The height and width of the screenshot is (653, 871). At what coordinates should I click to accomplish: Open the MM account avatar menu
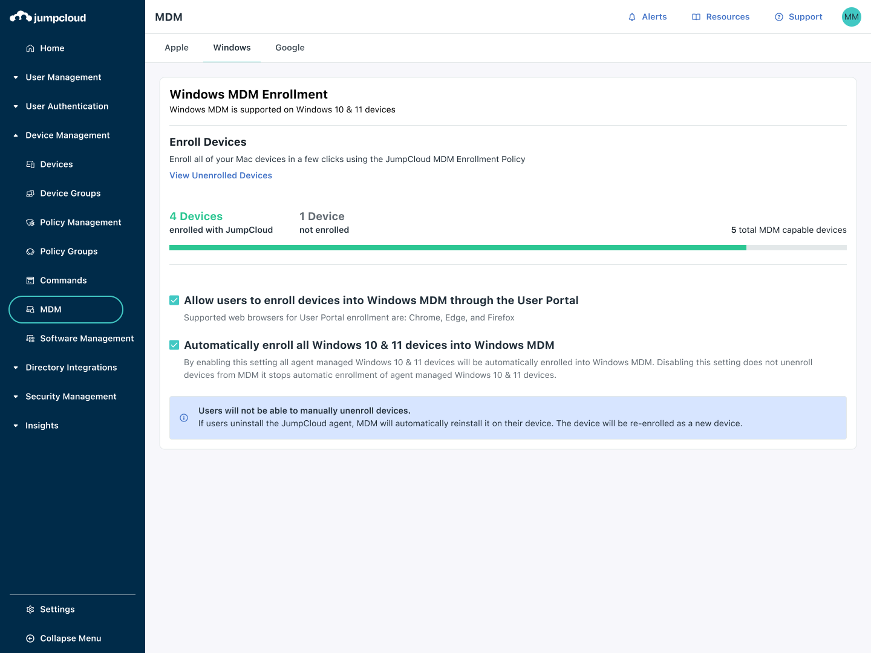(851, 16)
